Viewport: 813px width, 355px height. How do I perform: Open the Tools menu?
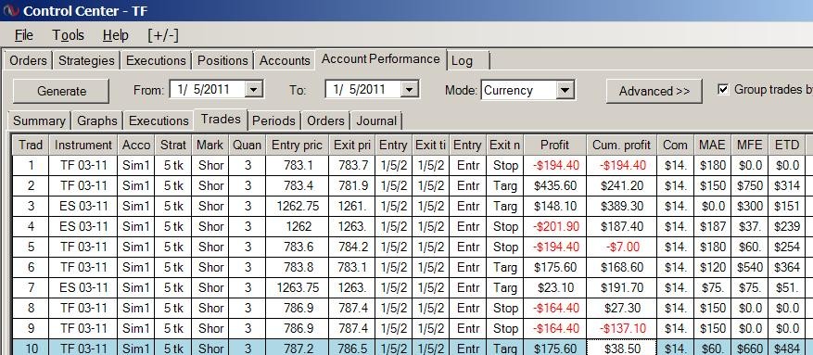pyautogui.click(x=68, y=36)
